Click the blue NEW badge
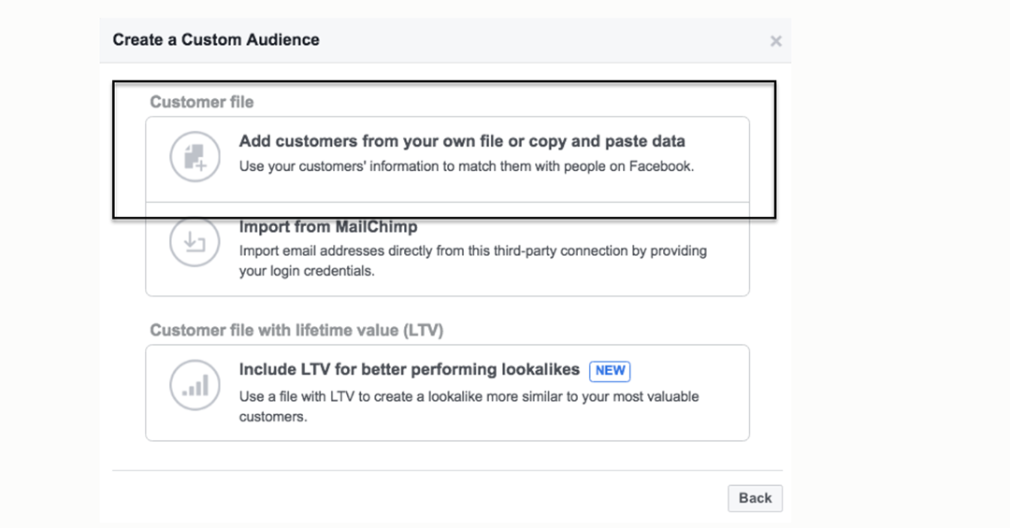1010x528 pixels. pos(610,370)
